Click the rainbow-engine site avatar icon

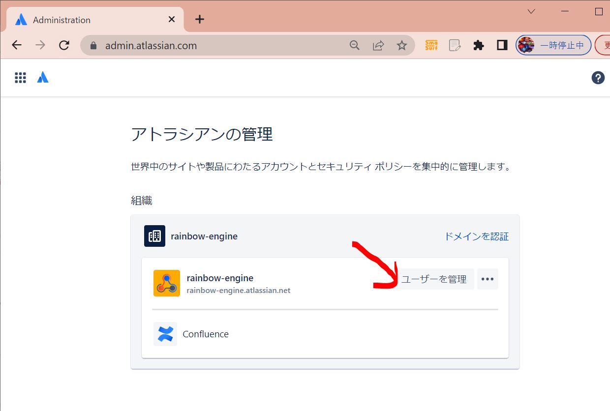pos(166,283)
